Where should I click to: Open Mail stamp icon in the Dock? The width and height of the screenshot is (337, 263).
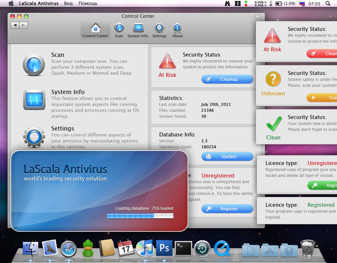tap(50, 248)
